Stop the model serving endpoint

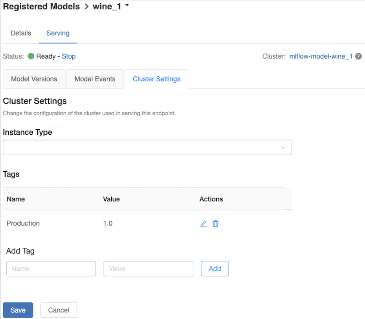68,56
